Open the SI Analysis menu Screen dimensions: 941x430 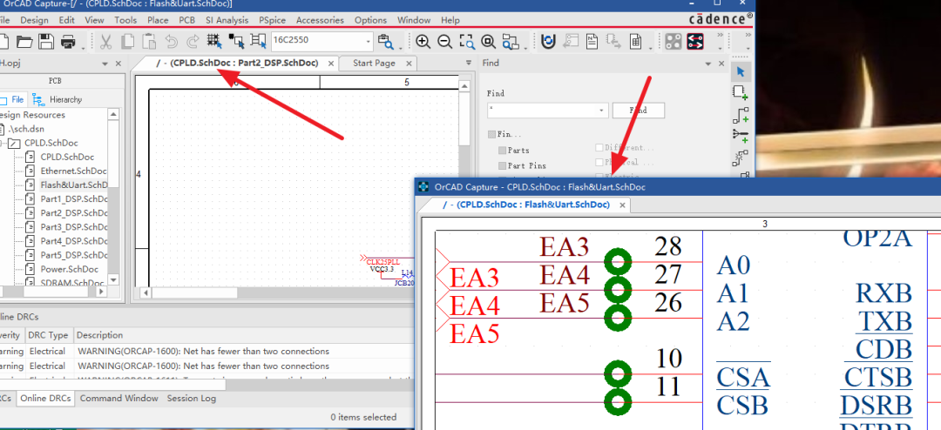(227, 20)
